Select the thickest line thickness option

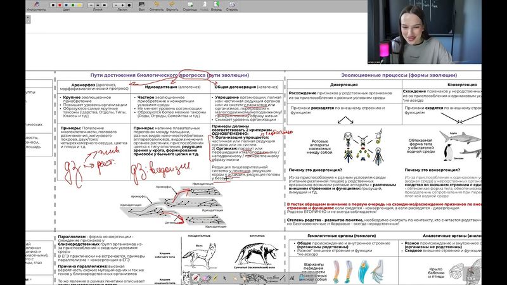105,5
